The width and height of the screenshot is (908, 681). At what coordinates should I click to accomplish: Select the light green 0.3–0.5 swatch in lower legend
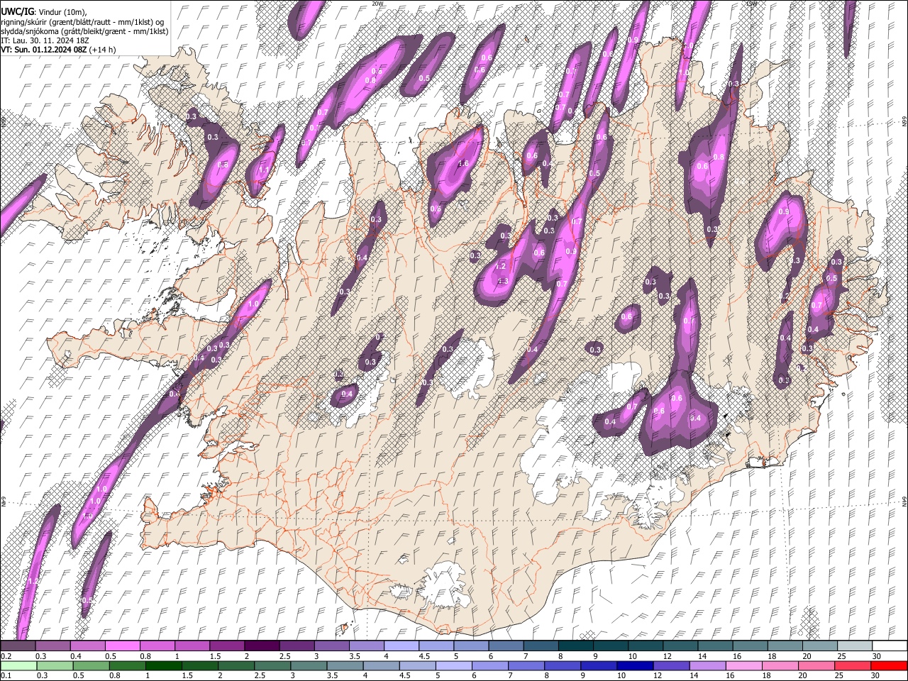55,666
